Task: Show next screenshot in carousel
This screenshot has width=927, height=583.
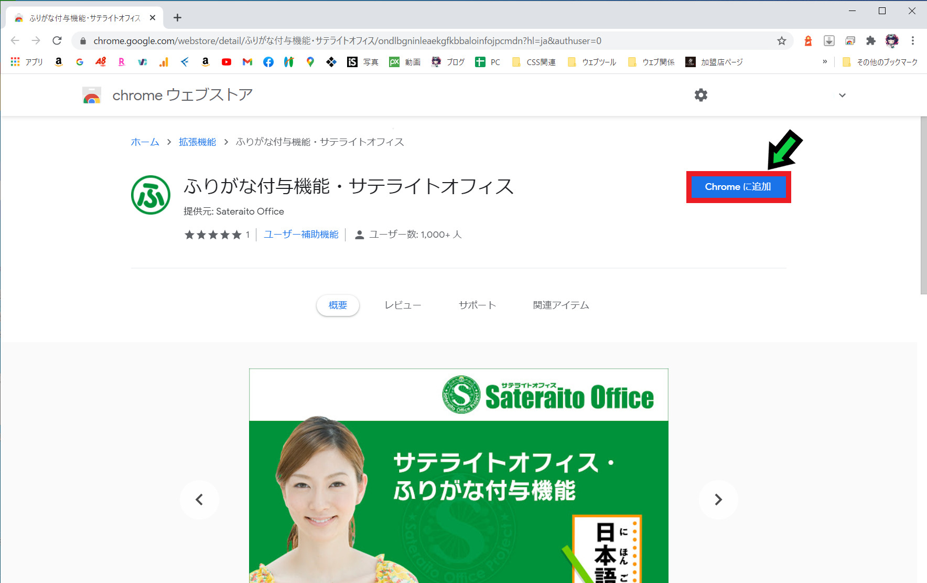Action: (718, 500)
